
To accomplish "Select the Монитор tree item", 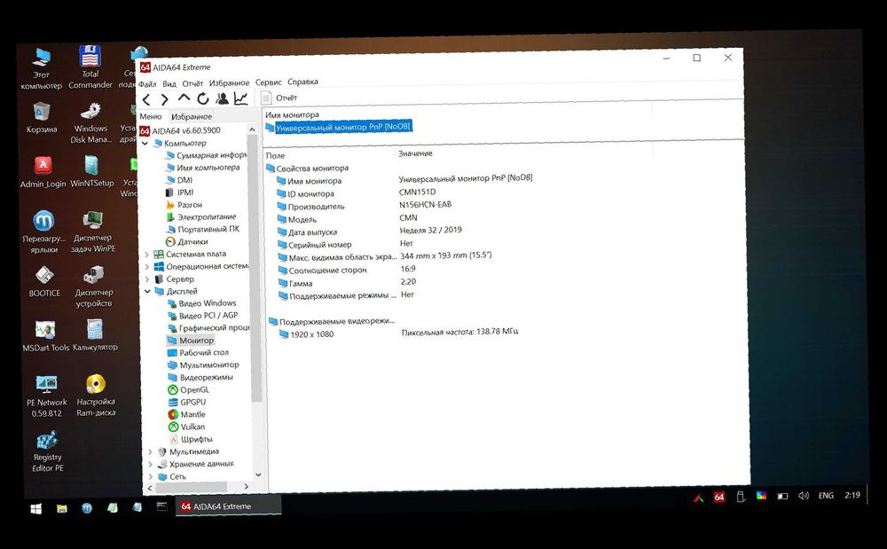I will click(191, 341).
